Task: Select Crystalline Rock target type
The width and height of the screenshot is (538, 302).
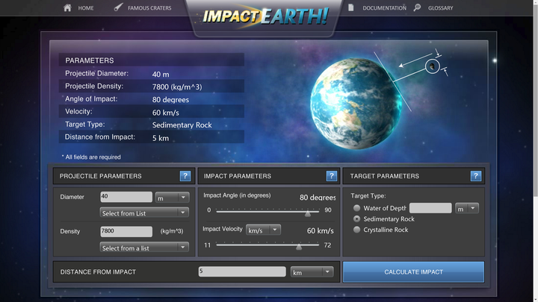Action: tap(357, 230)
